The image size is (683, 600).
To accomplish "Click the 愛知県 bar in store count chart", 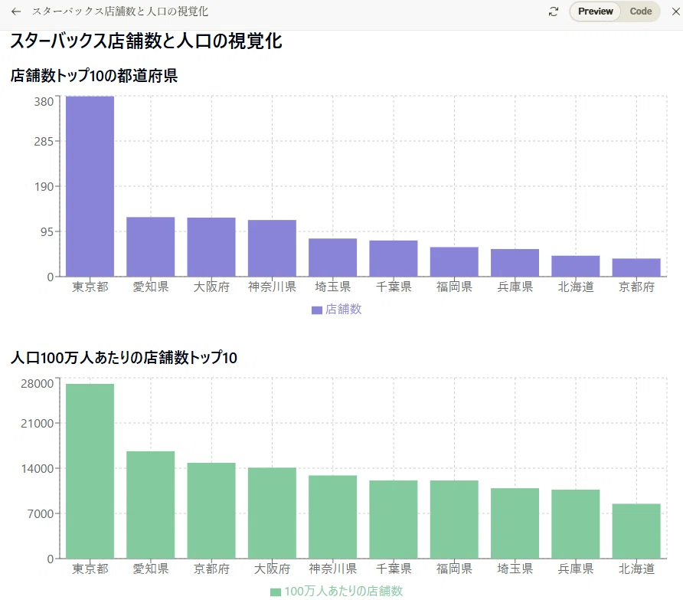I will tap(151, 247).
